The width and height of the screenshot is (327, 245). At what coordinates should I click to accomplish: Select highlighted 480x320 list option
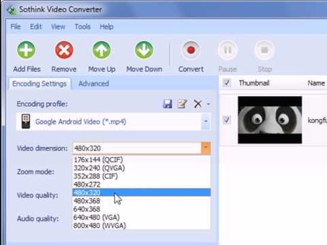(x=141, y=193)
